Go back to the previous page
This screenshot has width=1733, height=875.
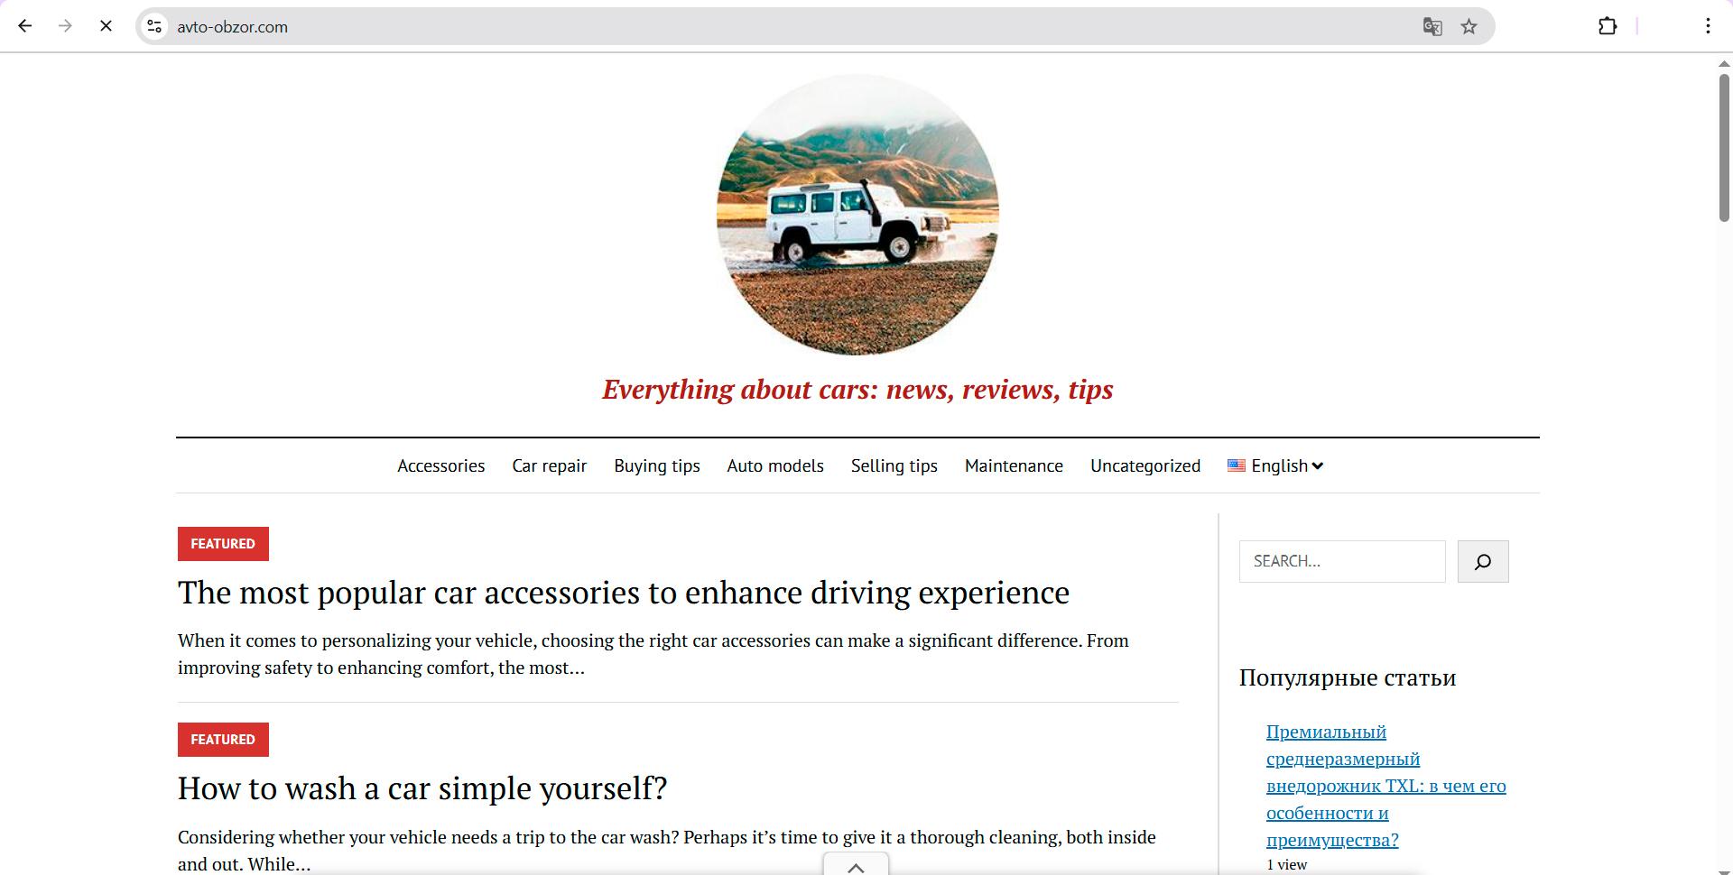[x=24, y=26]
